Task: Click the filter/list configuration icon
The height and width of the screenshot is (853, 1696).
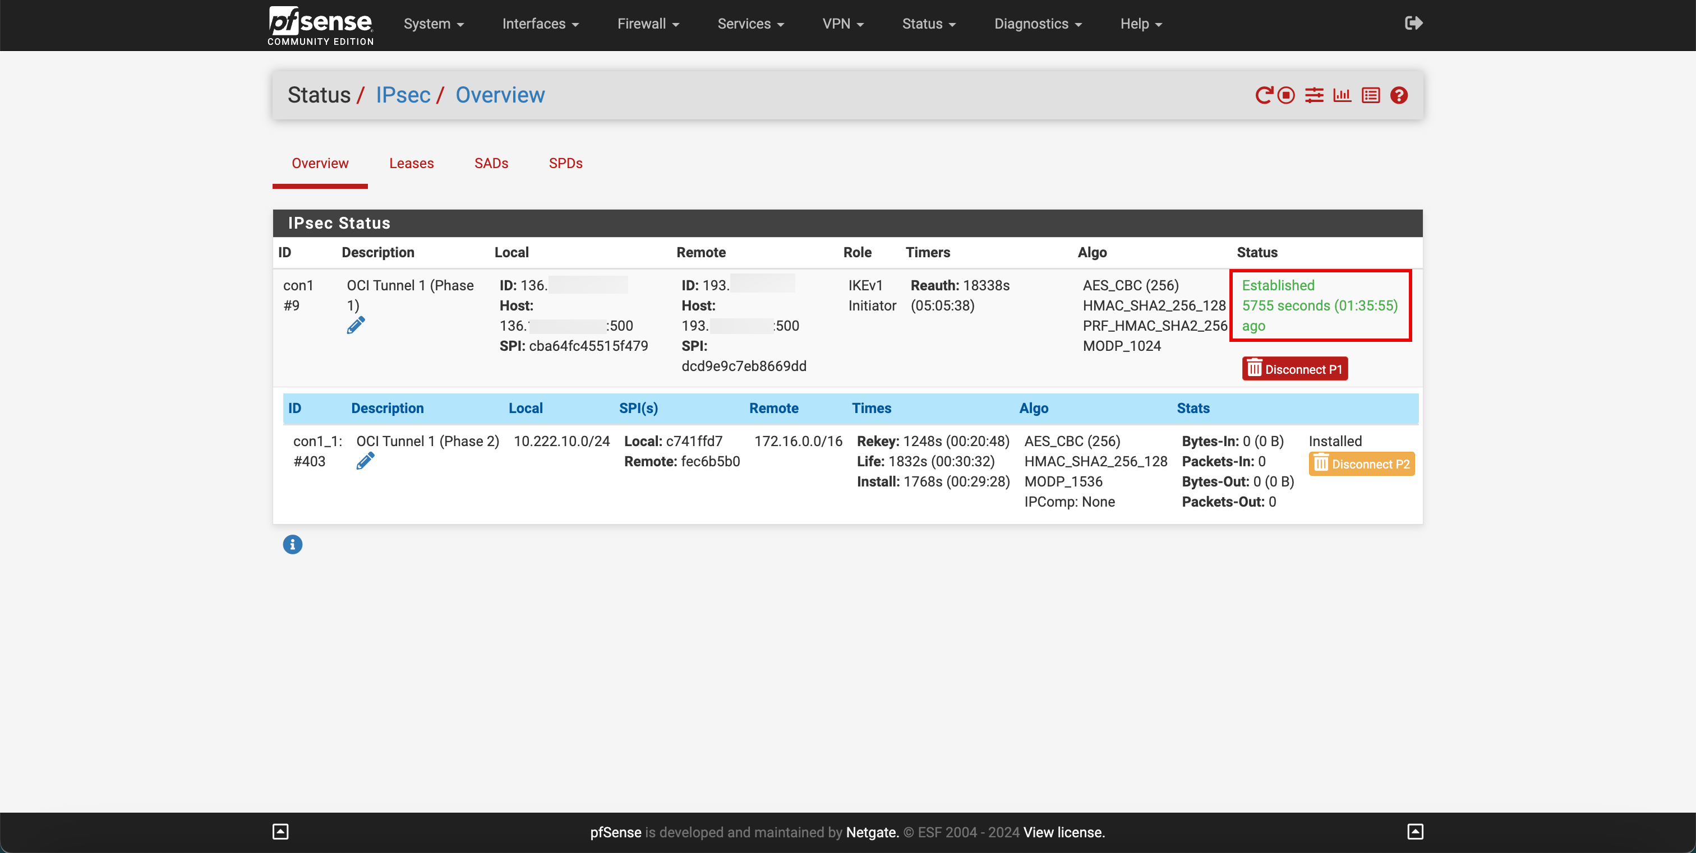Action: (1315, 95)
